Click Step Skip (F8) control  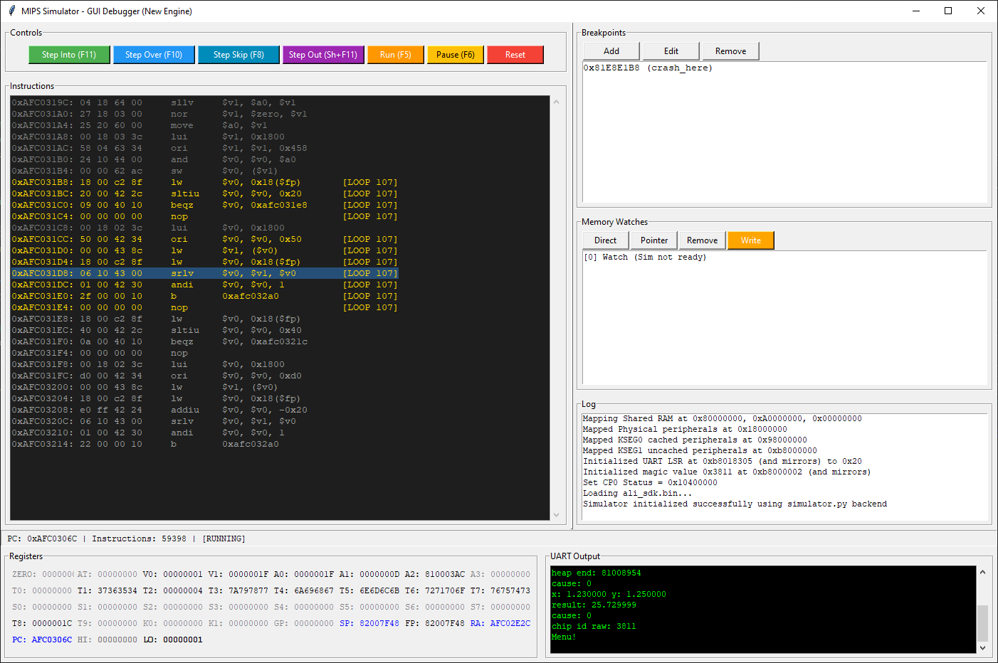[x=238, y=55]
